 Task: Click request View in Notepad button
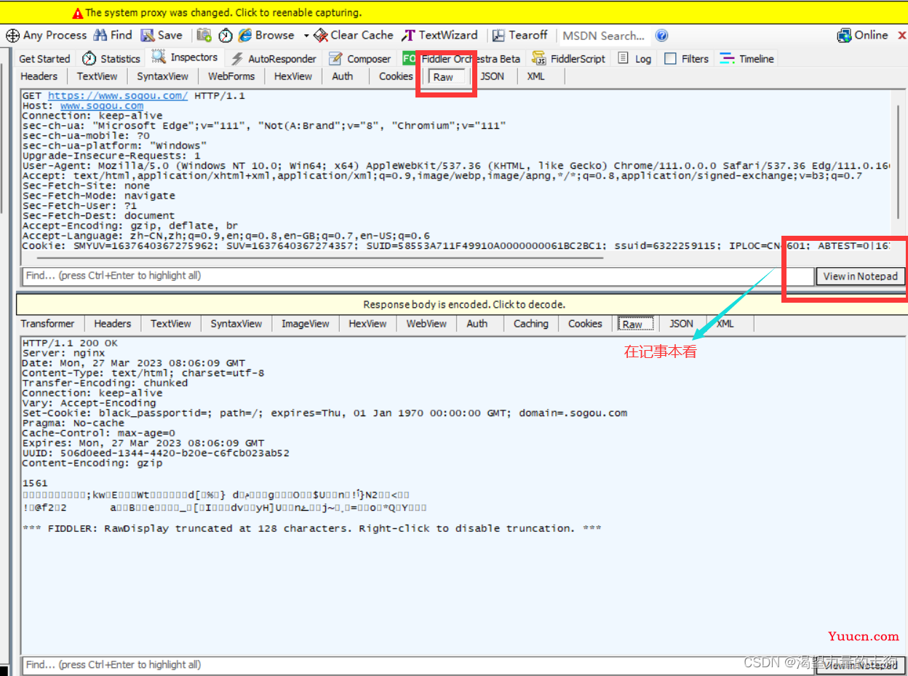point(861,277)
